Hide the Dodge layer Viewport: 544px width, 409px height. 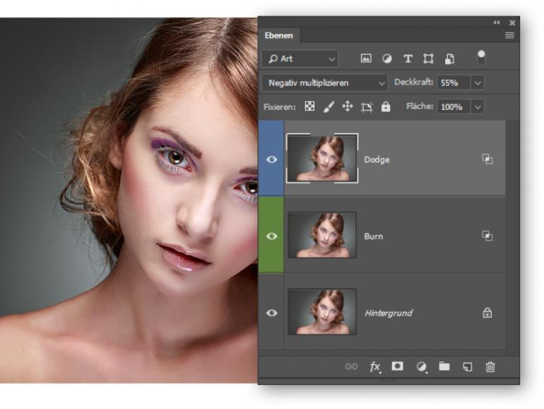coord(271,159)
